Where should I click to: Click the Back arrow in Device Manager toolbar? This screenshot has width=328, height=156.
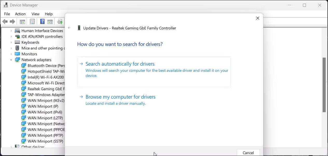tap(5, 21)
